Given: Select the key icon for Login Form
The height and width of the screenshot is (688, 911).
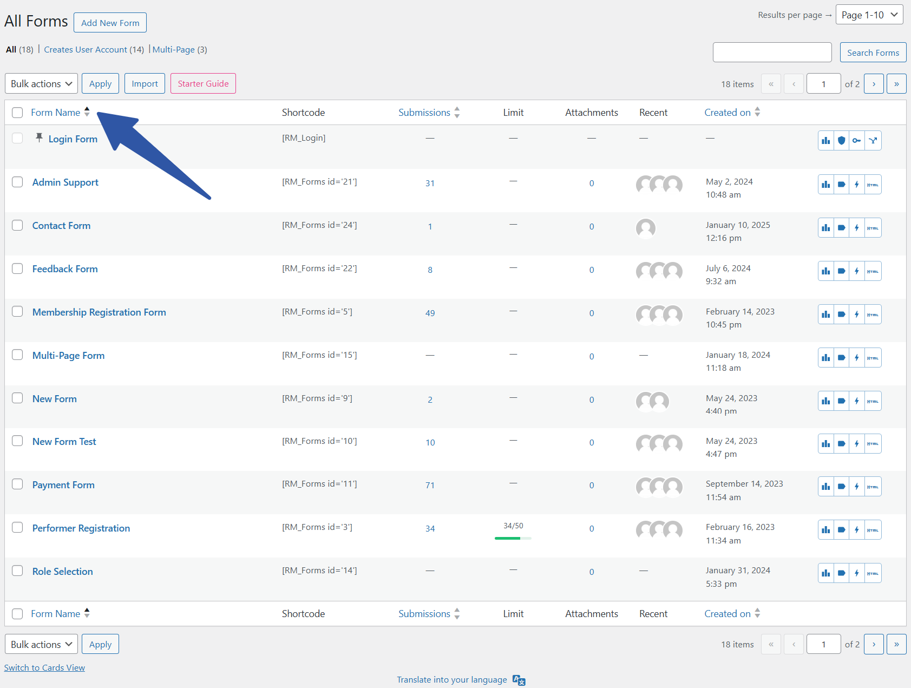Looking at the screenshot, I should pos(857,140).
